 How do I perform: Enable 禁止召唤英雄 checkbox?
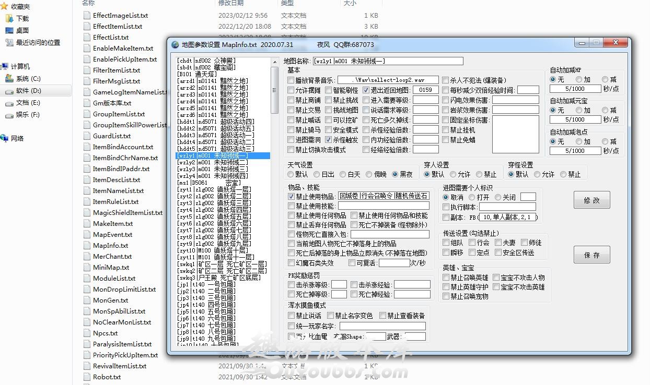point(446,278)
